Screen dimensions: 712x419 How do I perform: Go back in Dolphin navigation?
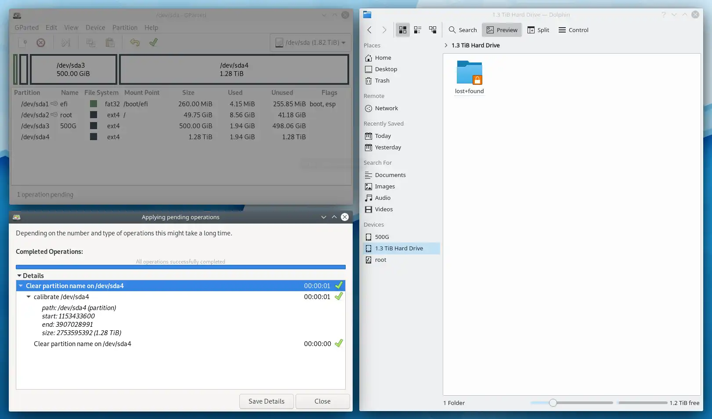(x=369, y=30)
